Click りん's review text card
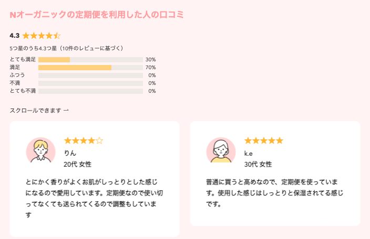 [x=95, y=179]
